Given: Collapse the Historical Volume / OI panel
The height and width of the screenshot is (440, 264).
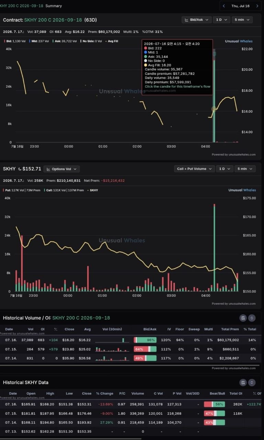Looking at the screenshot, I should [252, 318].
